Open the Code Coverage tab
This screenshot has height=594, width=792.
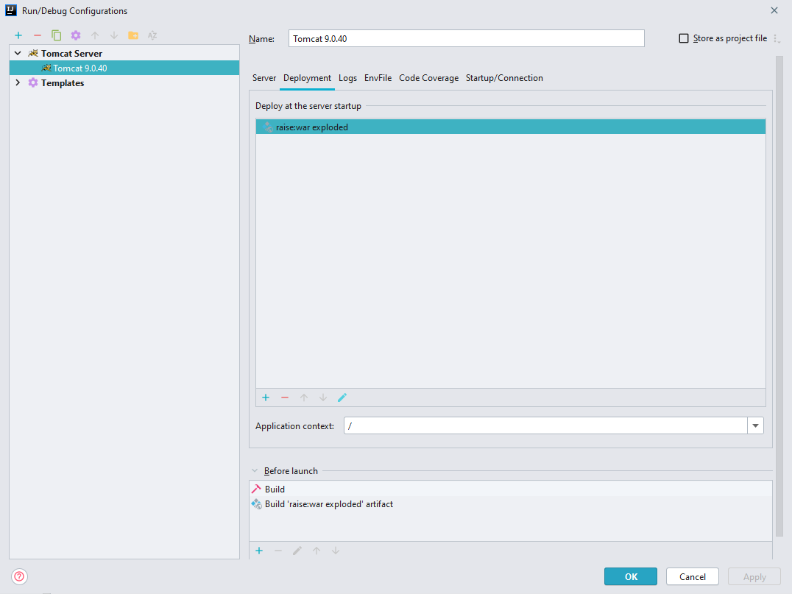(x=429, y=78)
